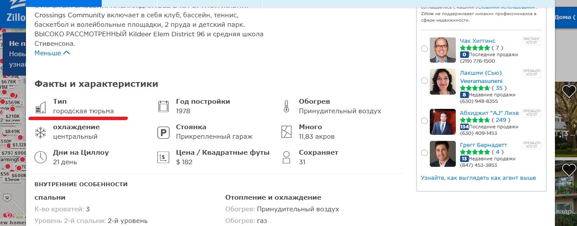Open the Условиями использования terms link
Screen dimensions: 577x226
(x=500, y=7)
